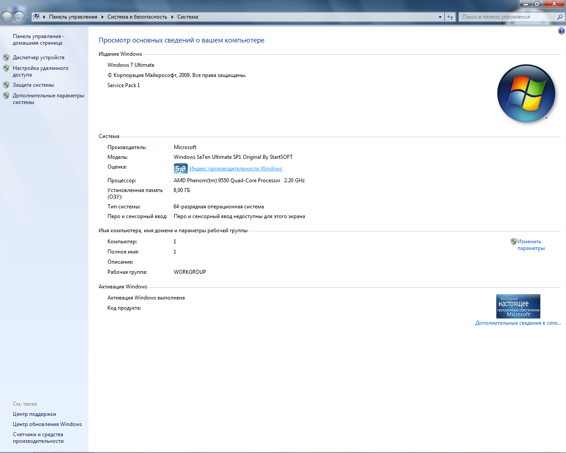Click 'Активация Windows выполнена' text
Viewport: 566px width, 453px height.
click(x=146, y=298)
